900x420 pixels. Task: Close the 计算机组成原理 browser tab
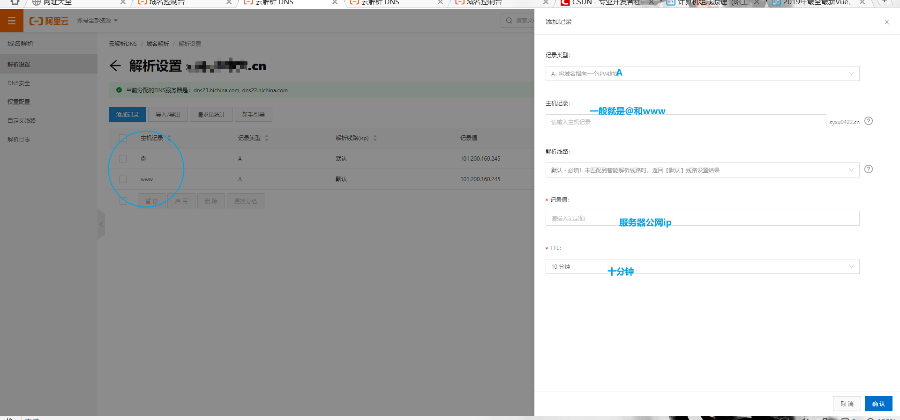[x=757, y=2]
